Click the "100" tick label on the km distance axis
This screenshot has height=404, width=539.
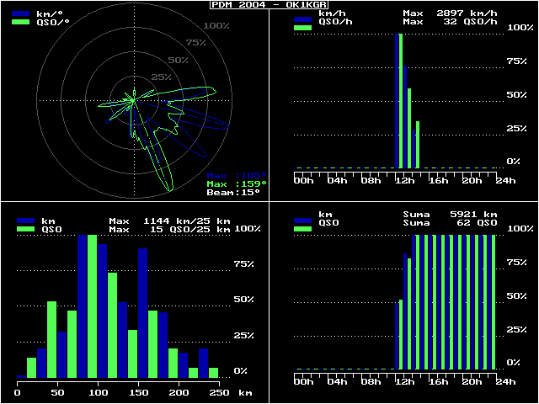coord(98,393)
